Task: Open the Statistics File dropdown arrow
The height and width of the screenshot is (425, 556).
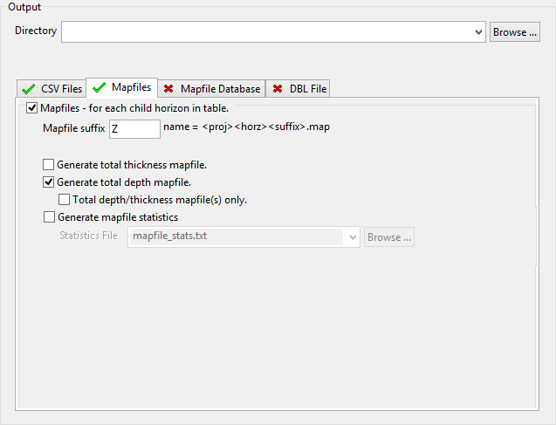Action: click(x=353, y=236)
